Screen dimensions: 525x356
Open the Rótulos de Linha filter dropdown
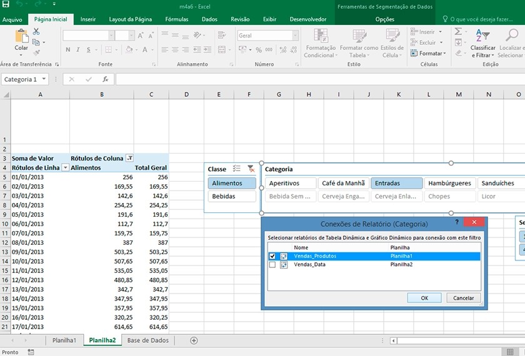[65, 168]
